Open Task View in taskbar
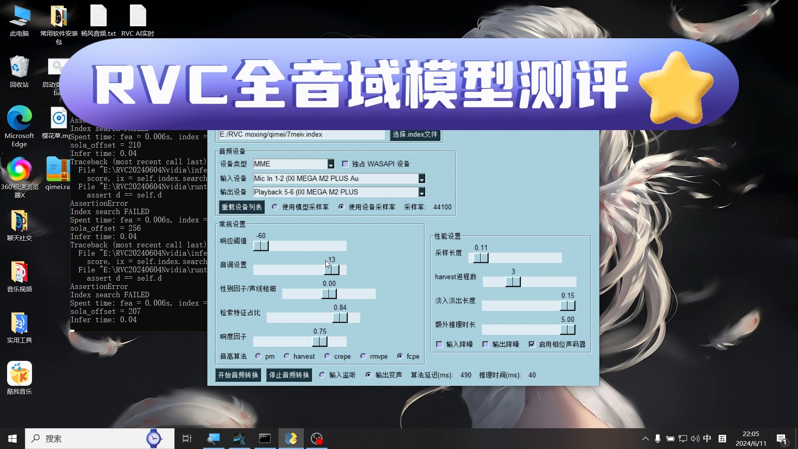Screen dimensions: 798x449 (187, 439)
